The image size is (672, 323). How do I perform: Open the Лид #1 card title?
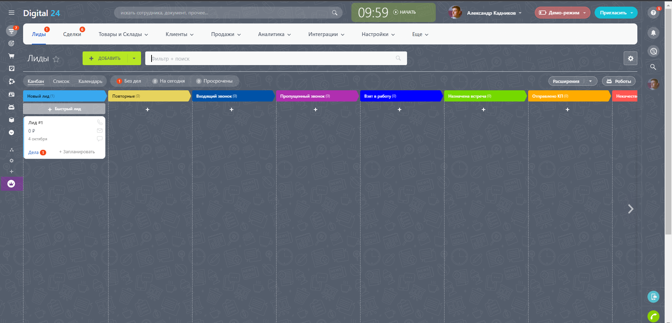click(35, 122)
